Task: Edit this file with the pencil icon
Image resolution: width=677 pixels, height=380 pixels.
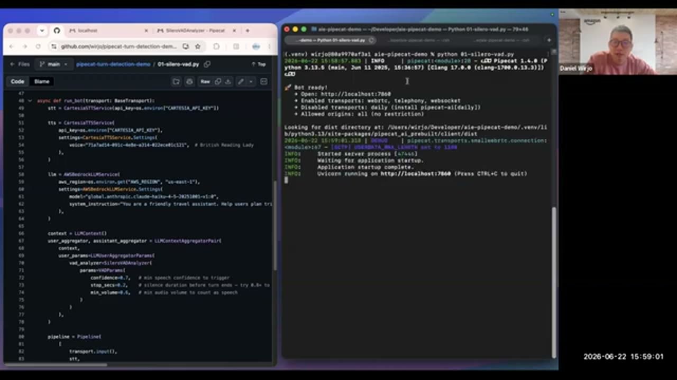Action: 241,81
